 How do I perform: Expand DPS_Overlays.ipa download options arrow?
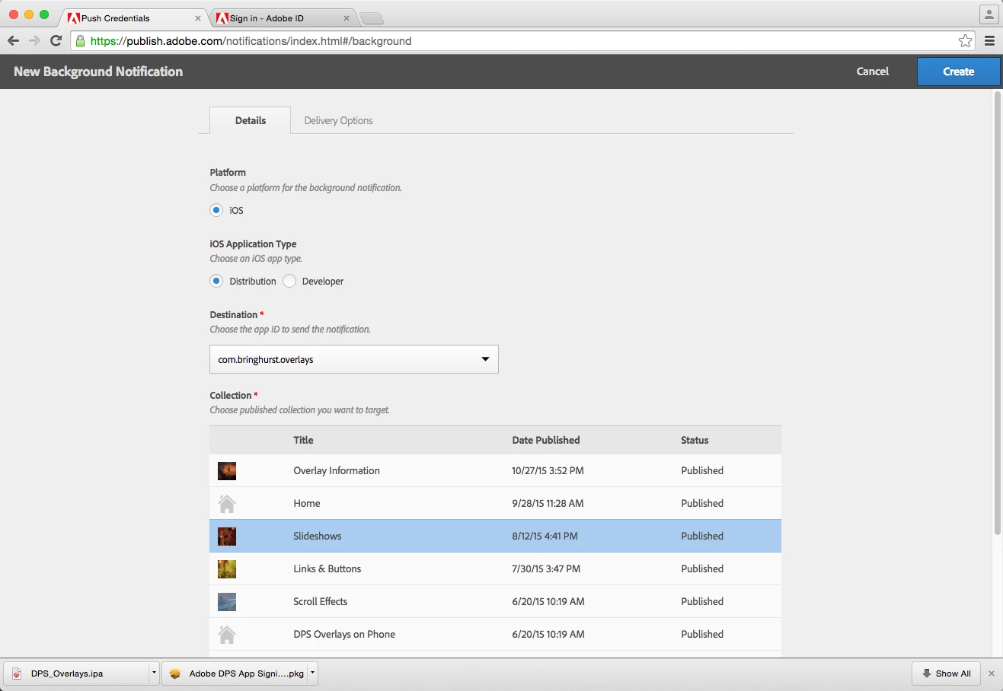point(154,673)
